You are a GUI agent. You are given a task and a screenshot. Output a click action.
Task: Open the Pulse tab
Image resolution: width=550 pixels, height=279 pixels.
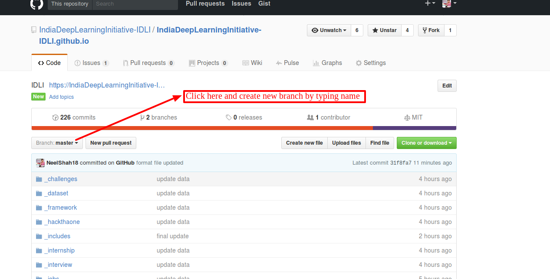pos(287,63)
